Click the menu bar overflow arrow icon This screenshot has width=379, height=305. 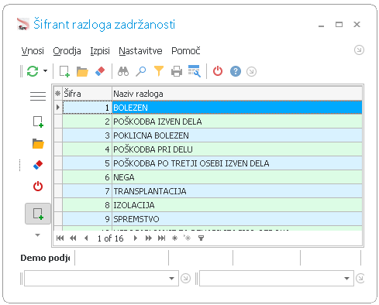[x=359, y=50]
